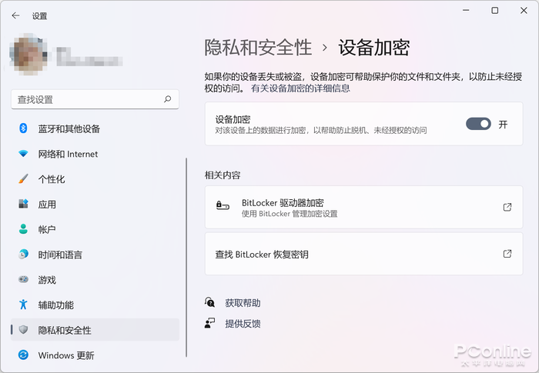The image size is (539, 373).
Task: Open 查找 BitLocker 恢复密钥 external link icon
Action: point(507,254)
